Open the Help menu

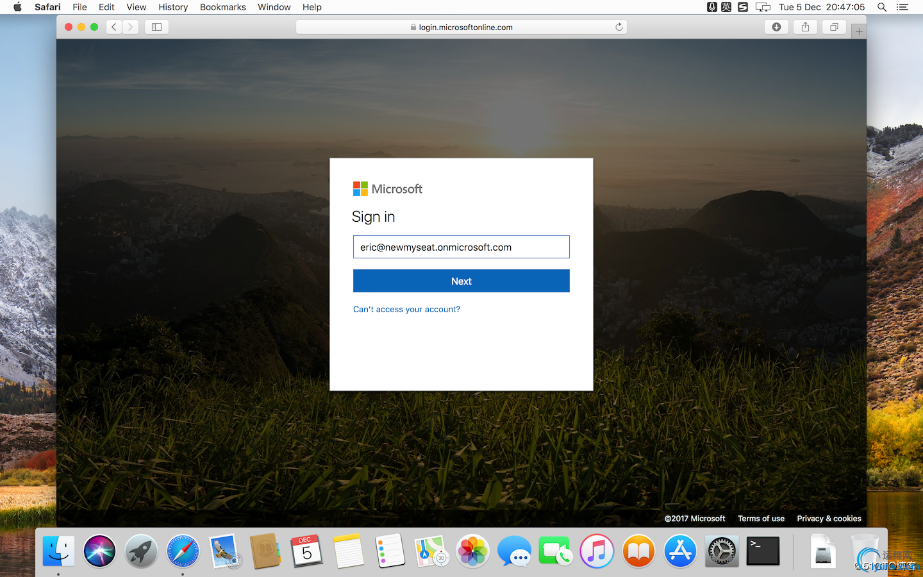[312, 7]
